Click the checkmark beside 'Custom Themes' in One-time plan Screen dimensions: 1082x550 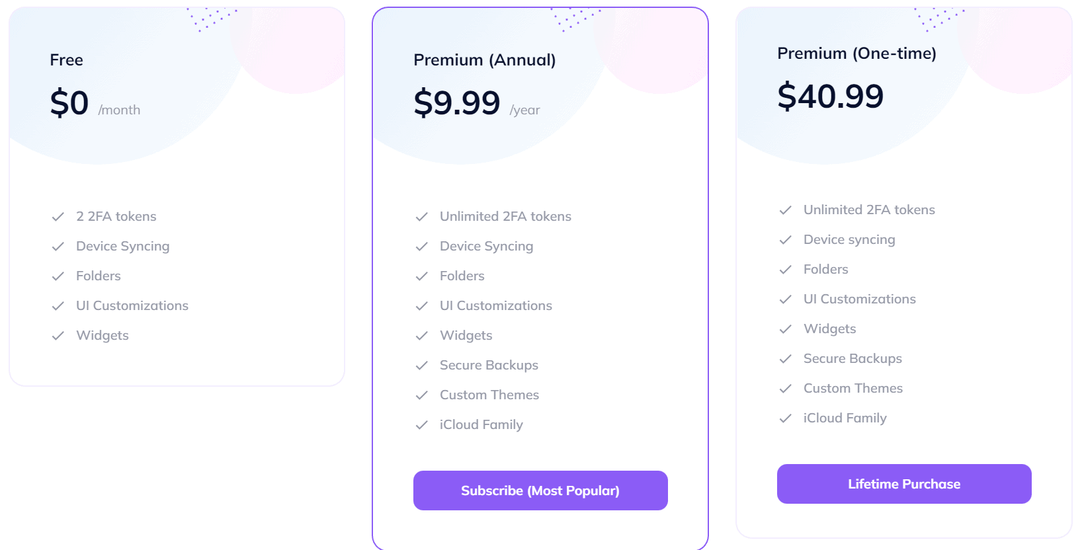(786, 388)
